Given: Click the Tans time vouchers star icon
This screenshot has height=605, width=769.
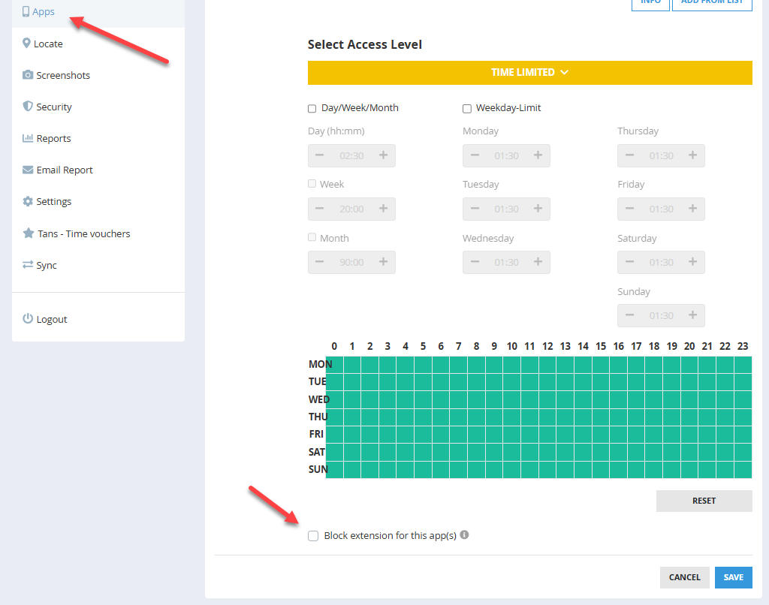Looking at the screenshot, I should (x=29, y=233).
